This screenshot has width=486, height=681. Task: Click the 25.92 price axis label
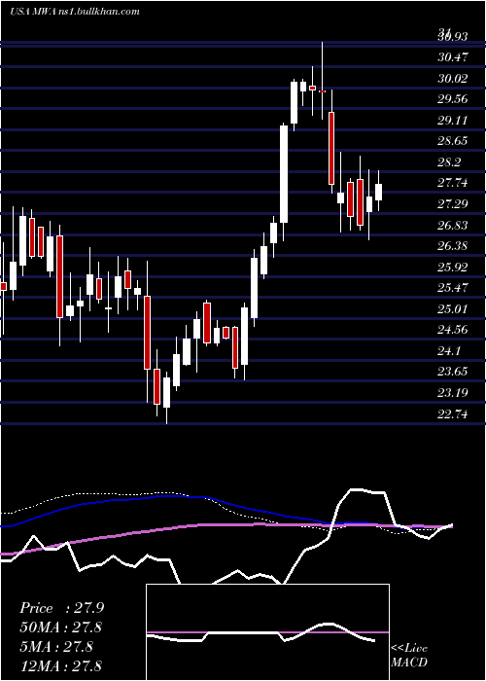pos(453,268)
